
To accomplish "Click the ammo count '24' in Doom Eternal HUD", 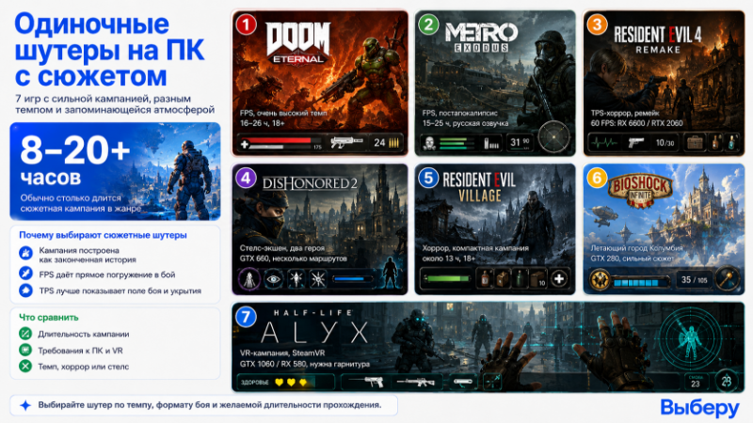I will (x=379, y=143).
